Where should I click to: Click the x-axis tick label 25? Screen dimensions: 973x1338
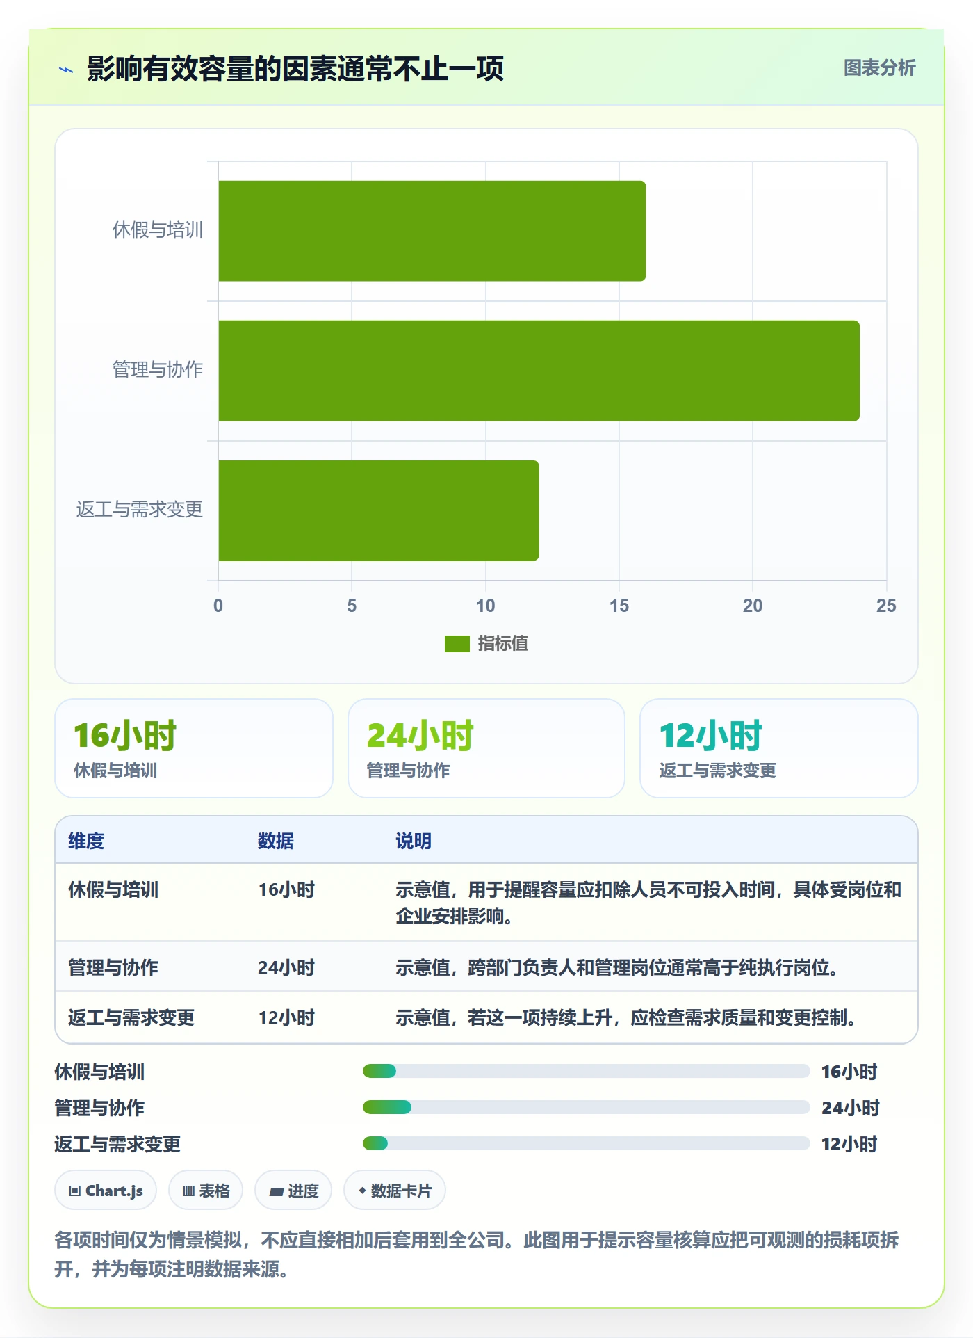(886, 606)
